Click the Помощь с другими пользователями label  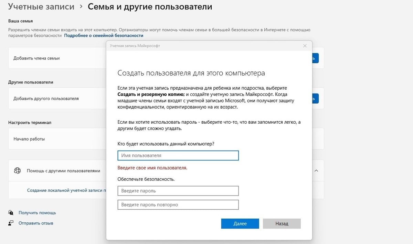click(63, 170)
